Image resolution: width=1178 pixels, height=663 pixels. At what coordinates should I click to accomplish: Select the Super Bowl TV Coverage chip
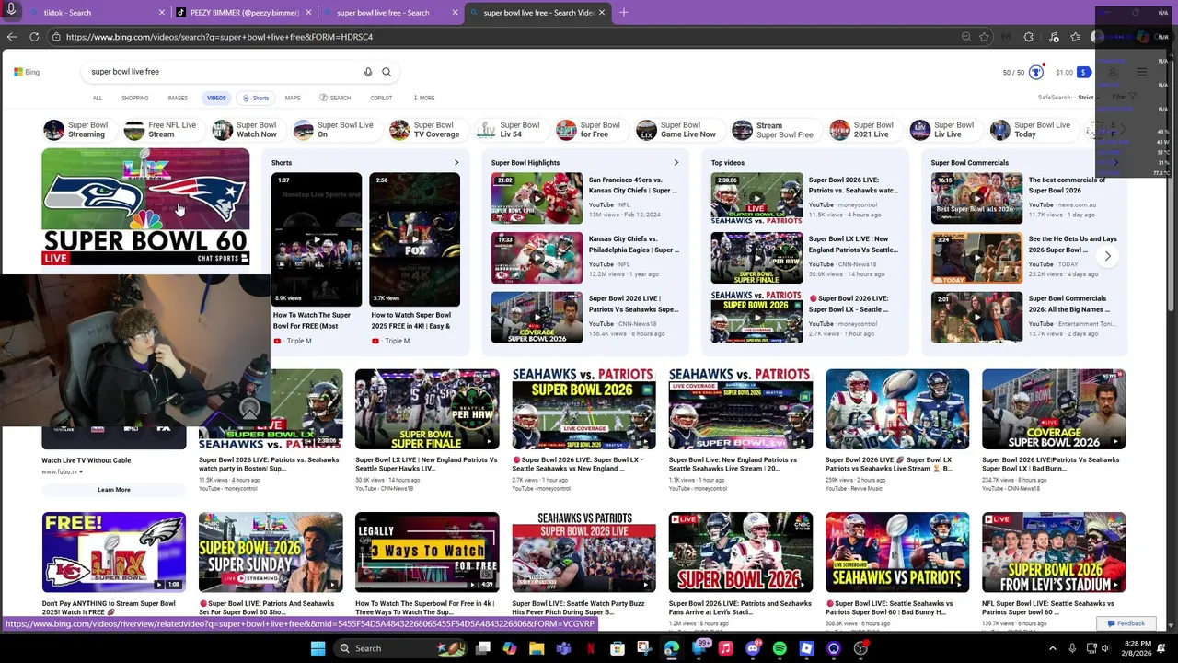(x=424, y=130)
